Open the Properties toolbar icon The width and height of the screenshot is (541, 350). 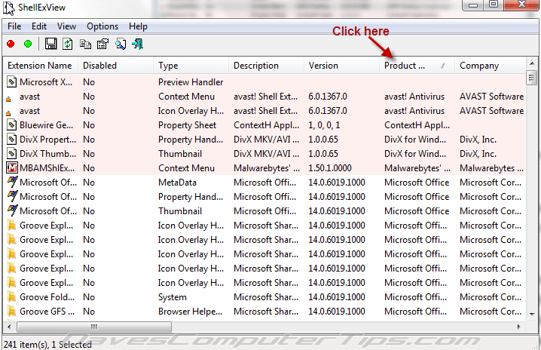click(x=102, y=44)
